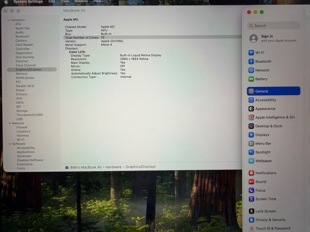Screen dimensions: 310x232
Task: Open the Wallpaper flower icon
Action: [x=251, y=161]
